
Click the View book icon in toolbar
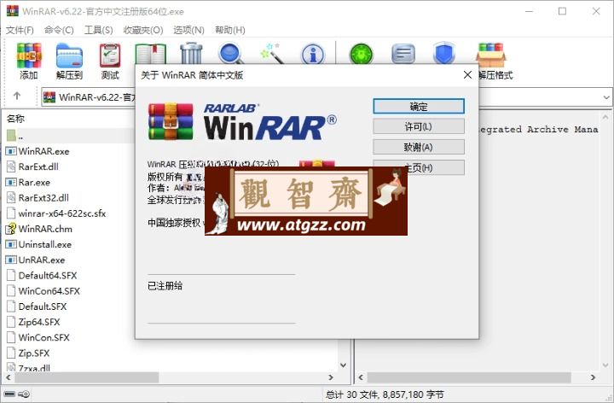151,54
